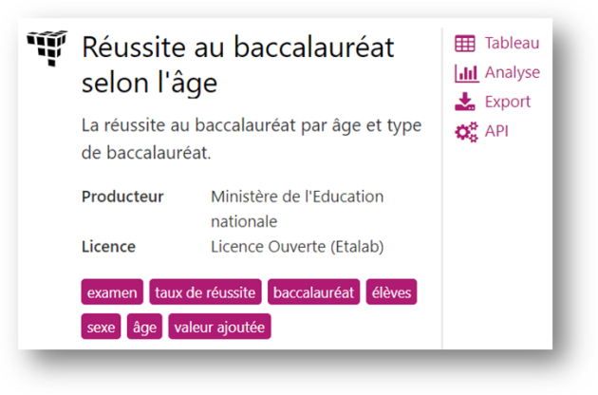Image resolution: width=598 pixels, height=395 pixels.
Task: Click the Export download icon
Action: 466,102
